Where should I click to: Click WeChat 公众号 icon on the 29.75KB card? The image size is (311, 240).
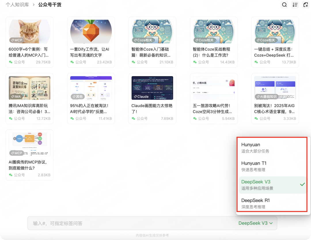tap(11, 62)
